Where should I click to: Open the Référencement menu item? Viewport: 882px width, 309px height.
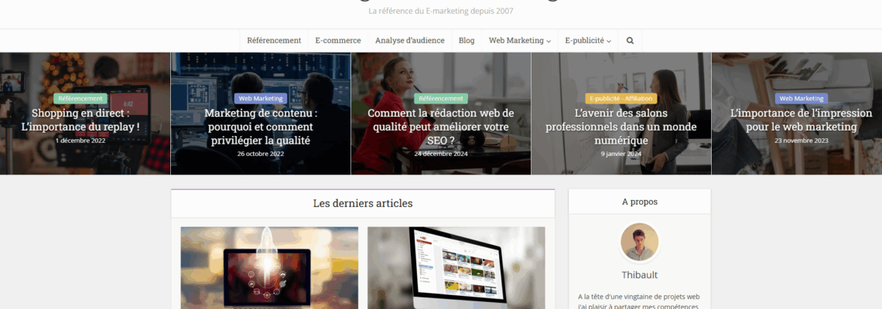(x=274, y=41)
